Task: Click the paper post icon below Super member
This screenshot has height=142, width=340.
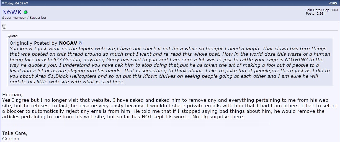Action: tap(4, 26)
